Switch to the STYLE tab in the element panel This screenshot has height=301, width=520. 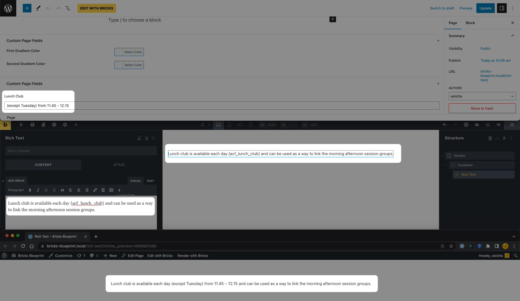119,165
